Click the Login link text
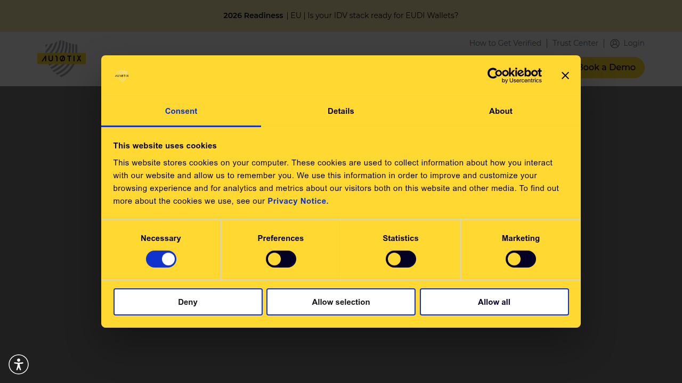Image resolution: width=682 pixels, height=383 pixels. (x=634, y=43)
